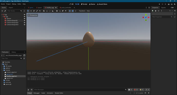Toggle the preview sun icon
The image size is (177, 95).
point(70,11)
